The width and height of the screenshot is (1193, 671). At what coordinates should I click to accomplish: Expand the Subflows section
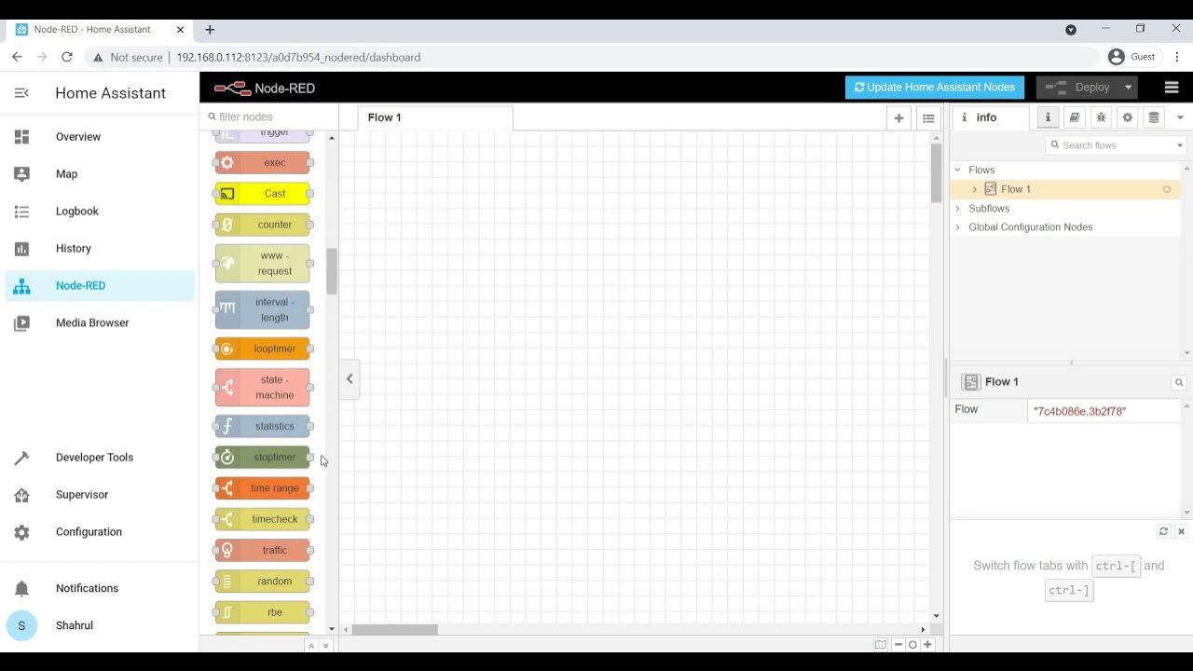(957, 209)
